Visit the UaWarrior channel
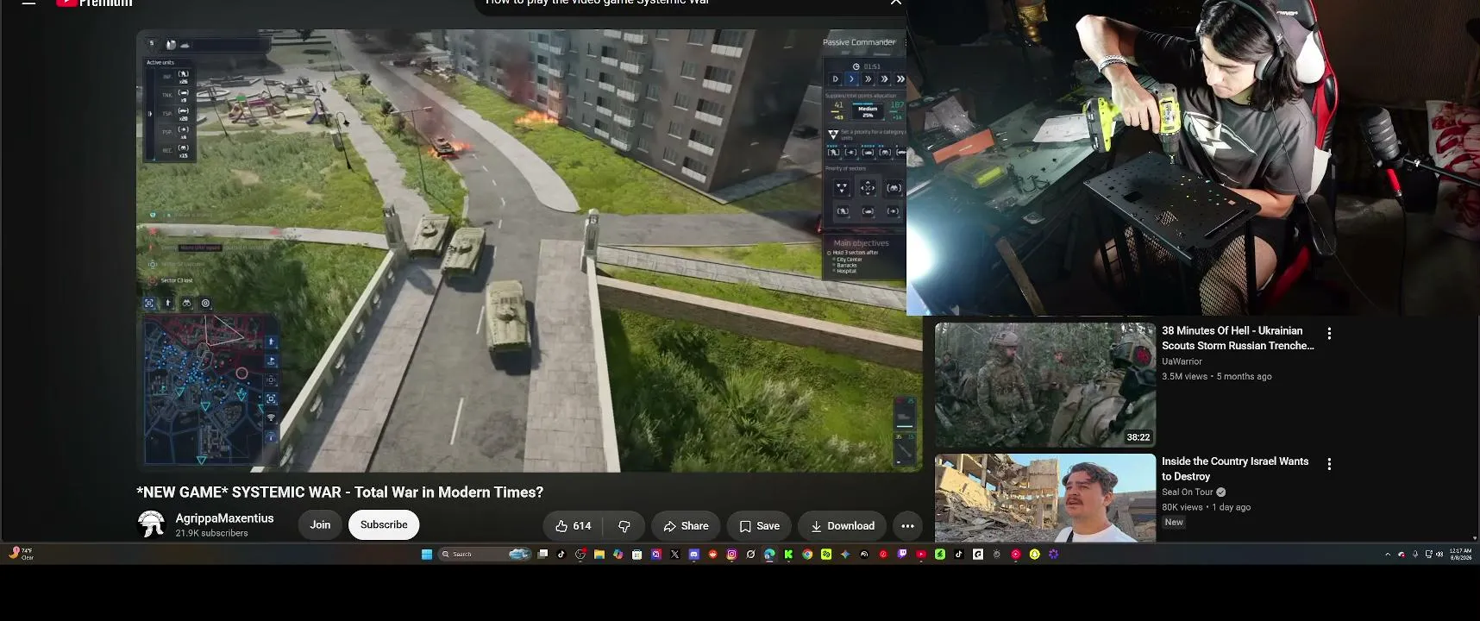Screen dimensions: 1480x621 point(1182,361)
